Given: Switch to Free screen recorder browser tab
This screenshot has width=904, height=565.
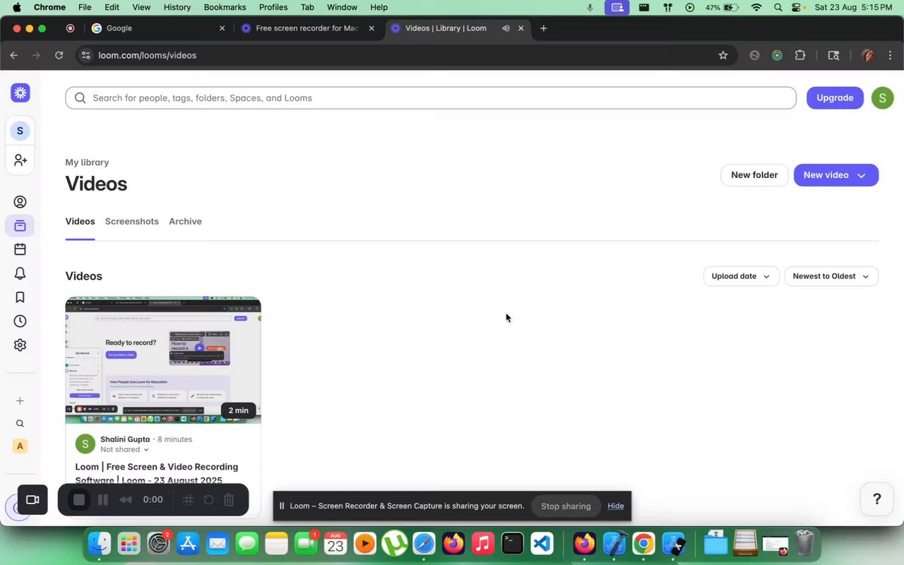Looking at the screenshot, I should click(x=307, y=28).
